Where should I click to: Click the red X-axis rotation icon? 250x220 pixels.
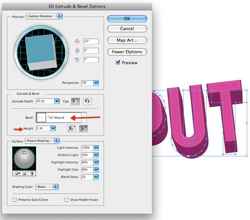coord(77,41)
